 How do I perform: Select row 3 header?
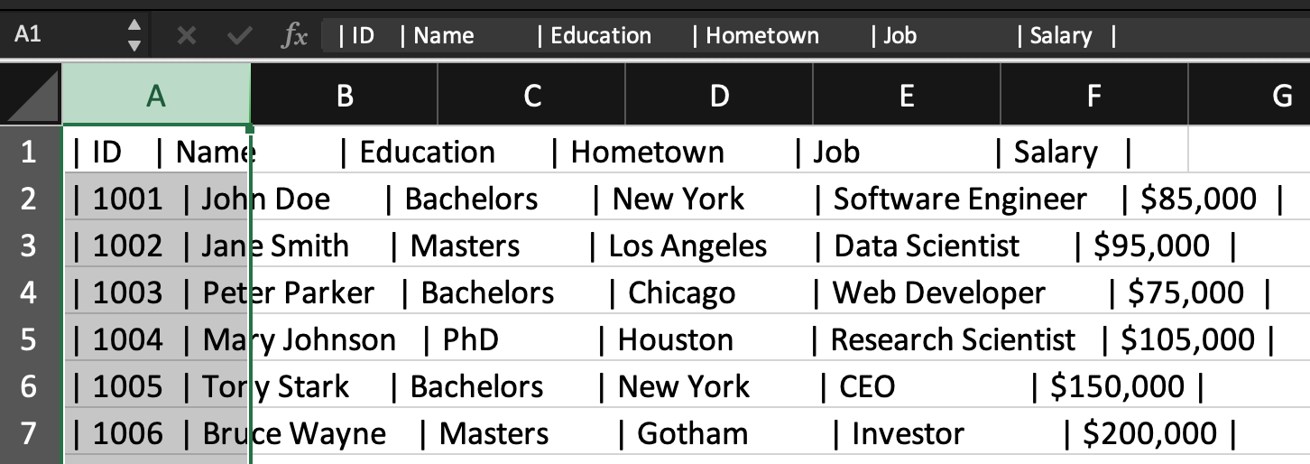[x=29, y=246]
